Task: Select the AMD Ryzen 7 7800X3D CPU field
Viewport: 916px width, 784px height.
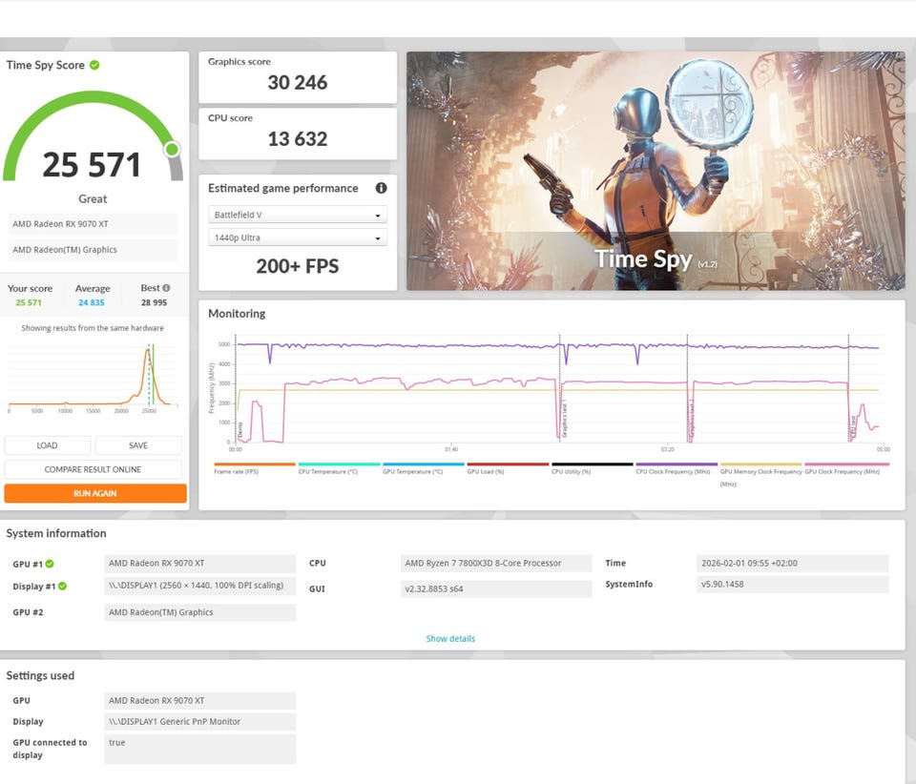Action: 496,564
